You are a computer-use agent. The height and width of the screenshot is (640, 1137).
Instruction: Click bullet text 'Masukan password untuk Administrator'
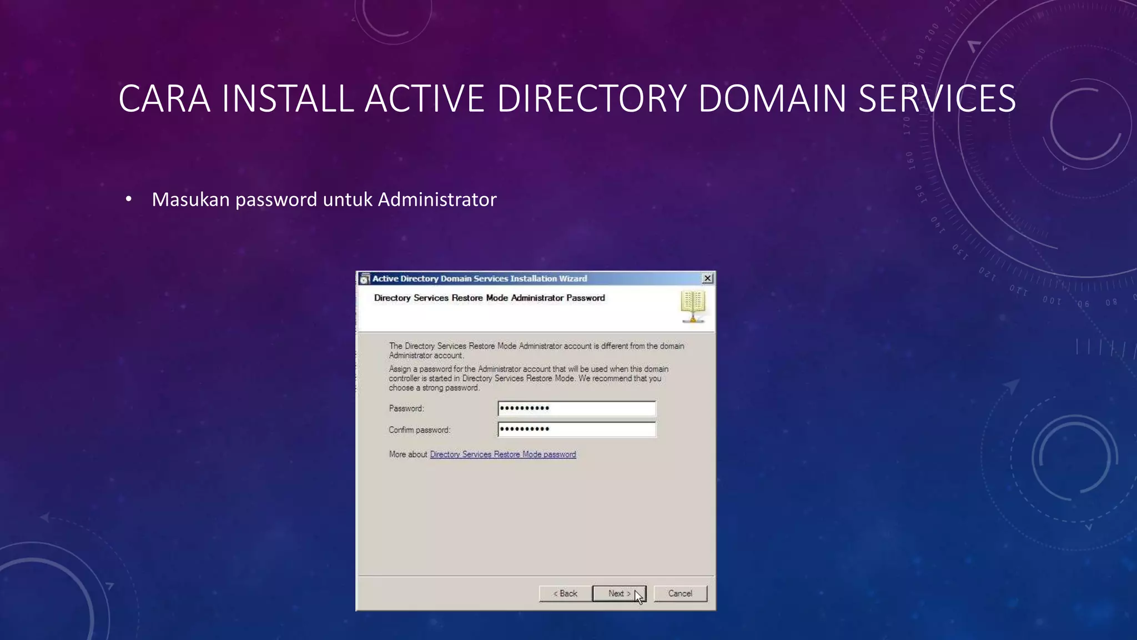324,199
